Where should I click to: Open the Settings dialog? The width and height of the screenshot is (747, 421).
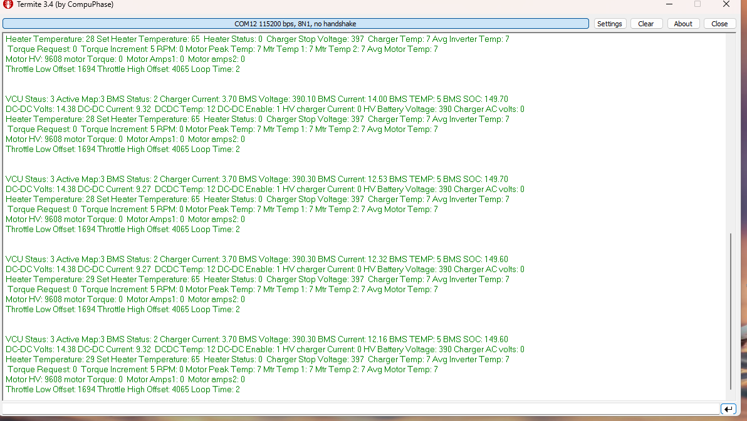[x=609, y=24]
